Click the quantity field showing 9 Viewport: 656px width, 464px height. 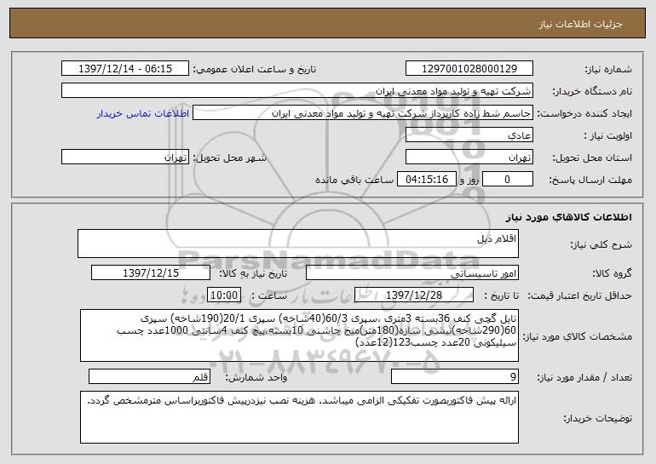[x=455, y=376]
